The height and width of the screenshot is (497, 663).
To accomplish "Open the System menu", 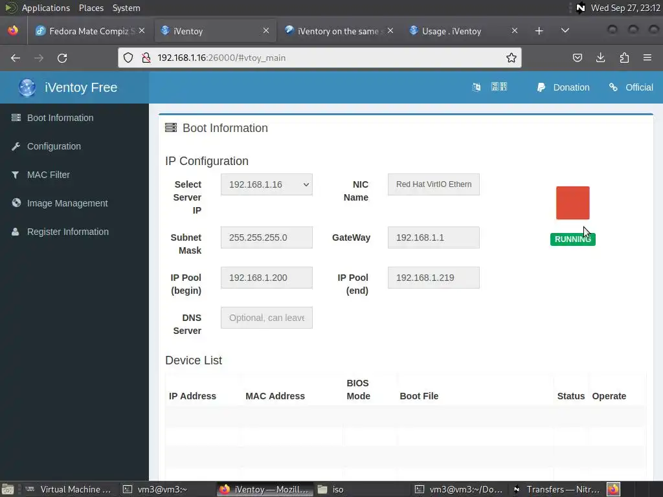I will (x=126, y=8).
